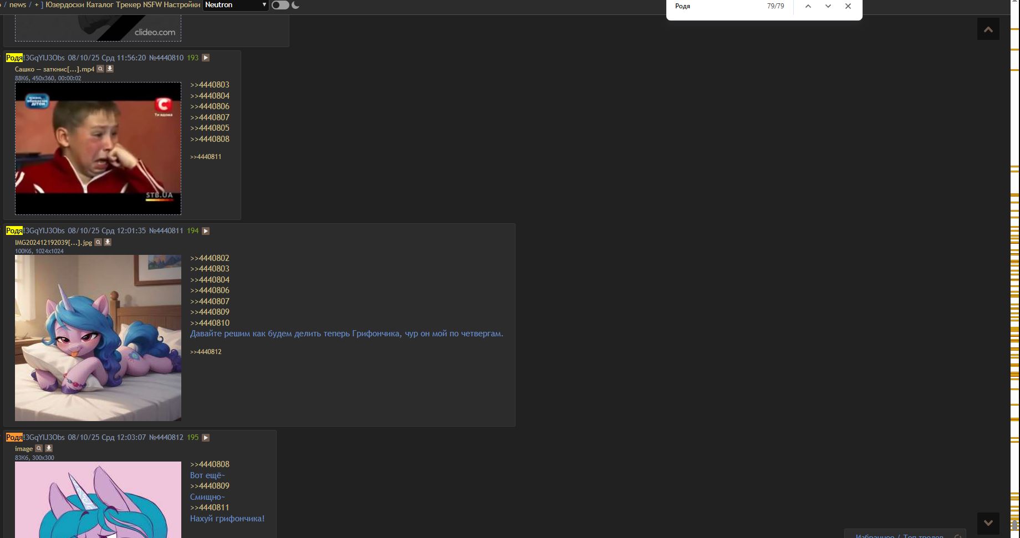The height and width of the screenshot is (538, 1020).
Task: Close the find-in-page bar
Action: click(848, 6)
